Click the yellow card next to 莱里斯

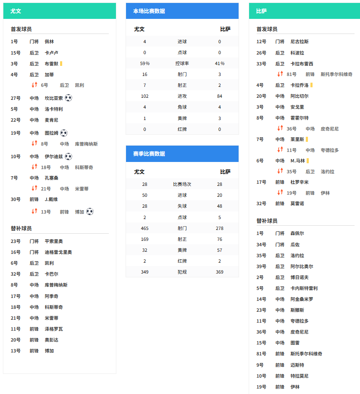pyautogui.click(x=307, y=139)
